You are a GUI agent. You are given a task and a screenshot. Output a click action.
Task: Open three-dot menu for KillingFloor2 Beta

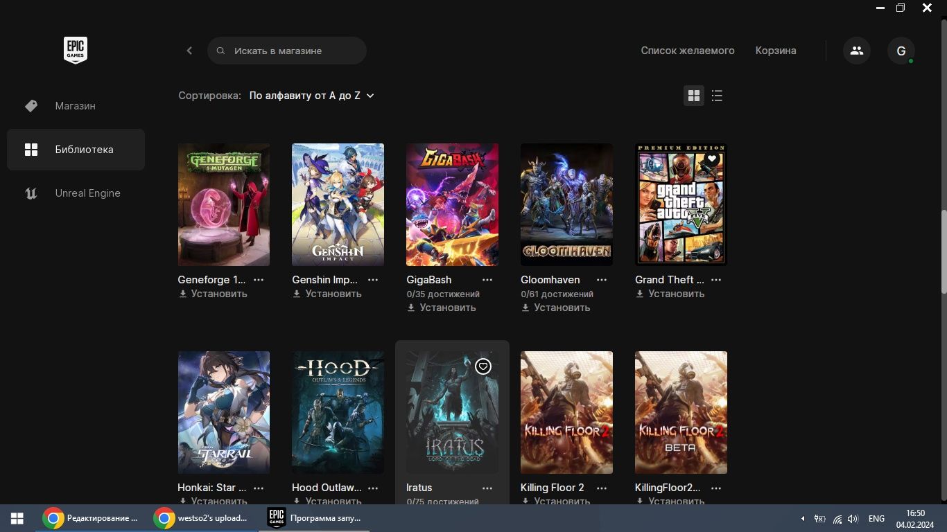tap(716, 488)
